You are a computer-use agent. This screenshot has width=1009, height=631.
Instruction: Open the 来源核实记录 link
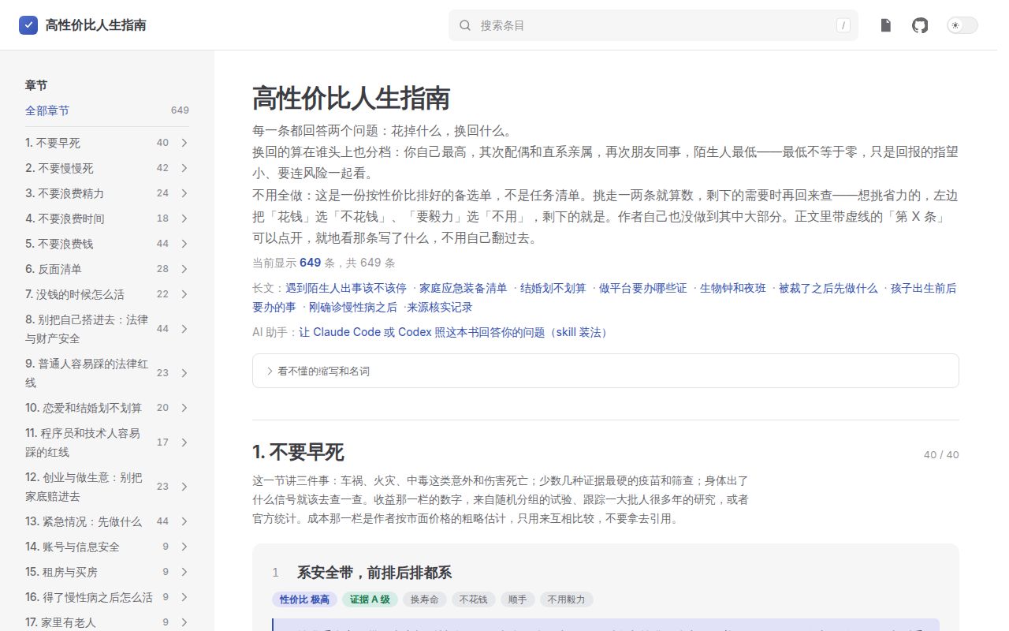tap(440, 307)
